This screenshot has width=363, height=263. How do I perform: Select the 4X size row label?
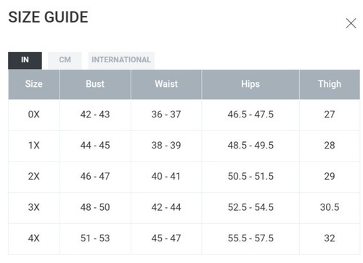(x=34, y=238)
